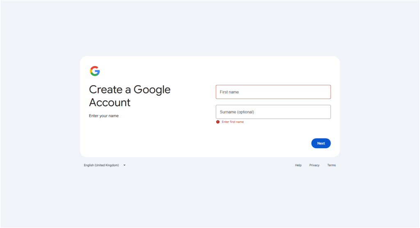Click the word 'Google' in the heading
This screenshot has width=420, height=228.
(152, 90)
